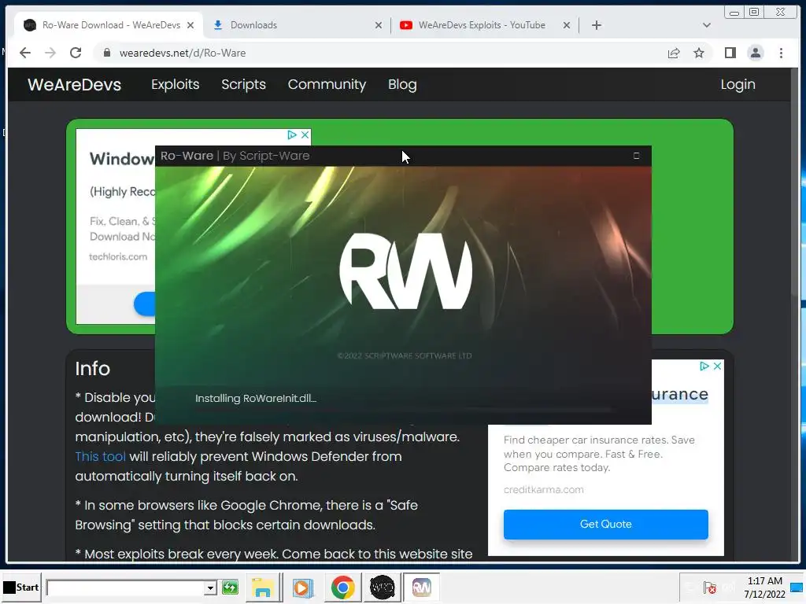
Task: Open the WeAreDevs home logo
Action: (75, 85)
